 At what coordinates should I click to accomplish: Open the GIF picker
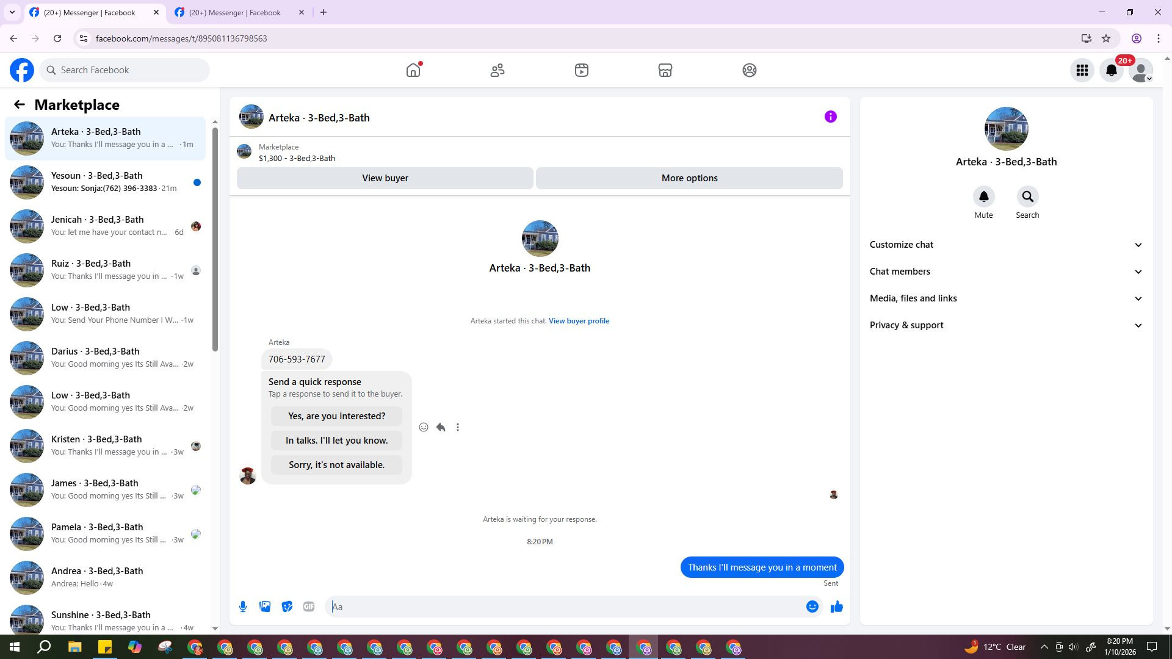click(x=309, y=607)
